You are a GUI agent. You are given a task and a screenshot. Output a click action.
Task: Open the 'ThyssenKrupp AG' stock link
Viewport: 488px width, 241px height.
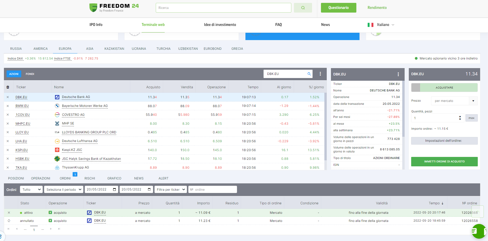[76, 167]
